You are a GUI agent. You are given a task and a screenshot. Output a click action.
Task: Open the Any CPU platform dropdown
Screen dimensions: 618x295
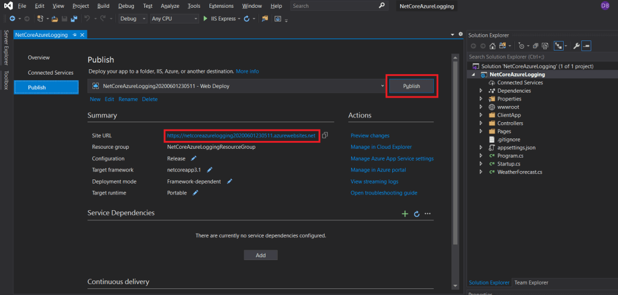pyautogui.click(x=174, y=19)
